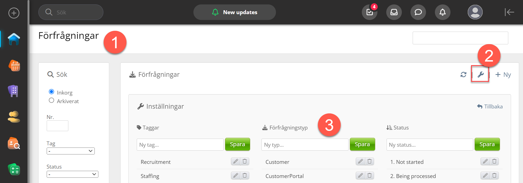Open the inbox tray icon

tap(394, 12)
